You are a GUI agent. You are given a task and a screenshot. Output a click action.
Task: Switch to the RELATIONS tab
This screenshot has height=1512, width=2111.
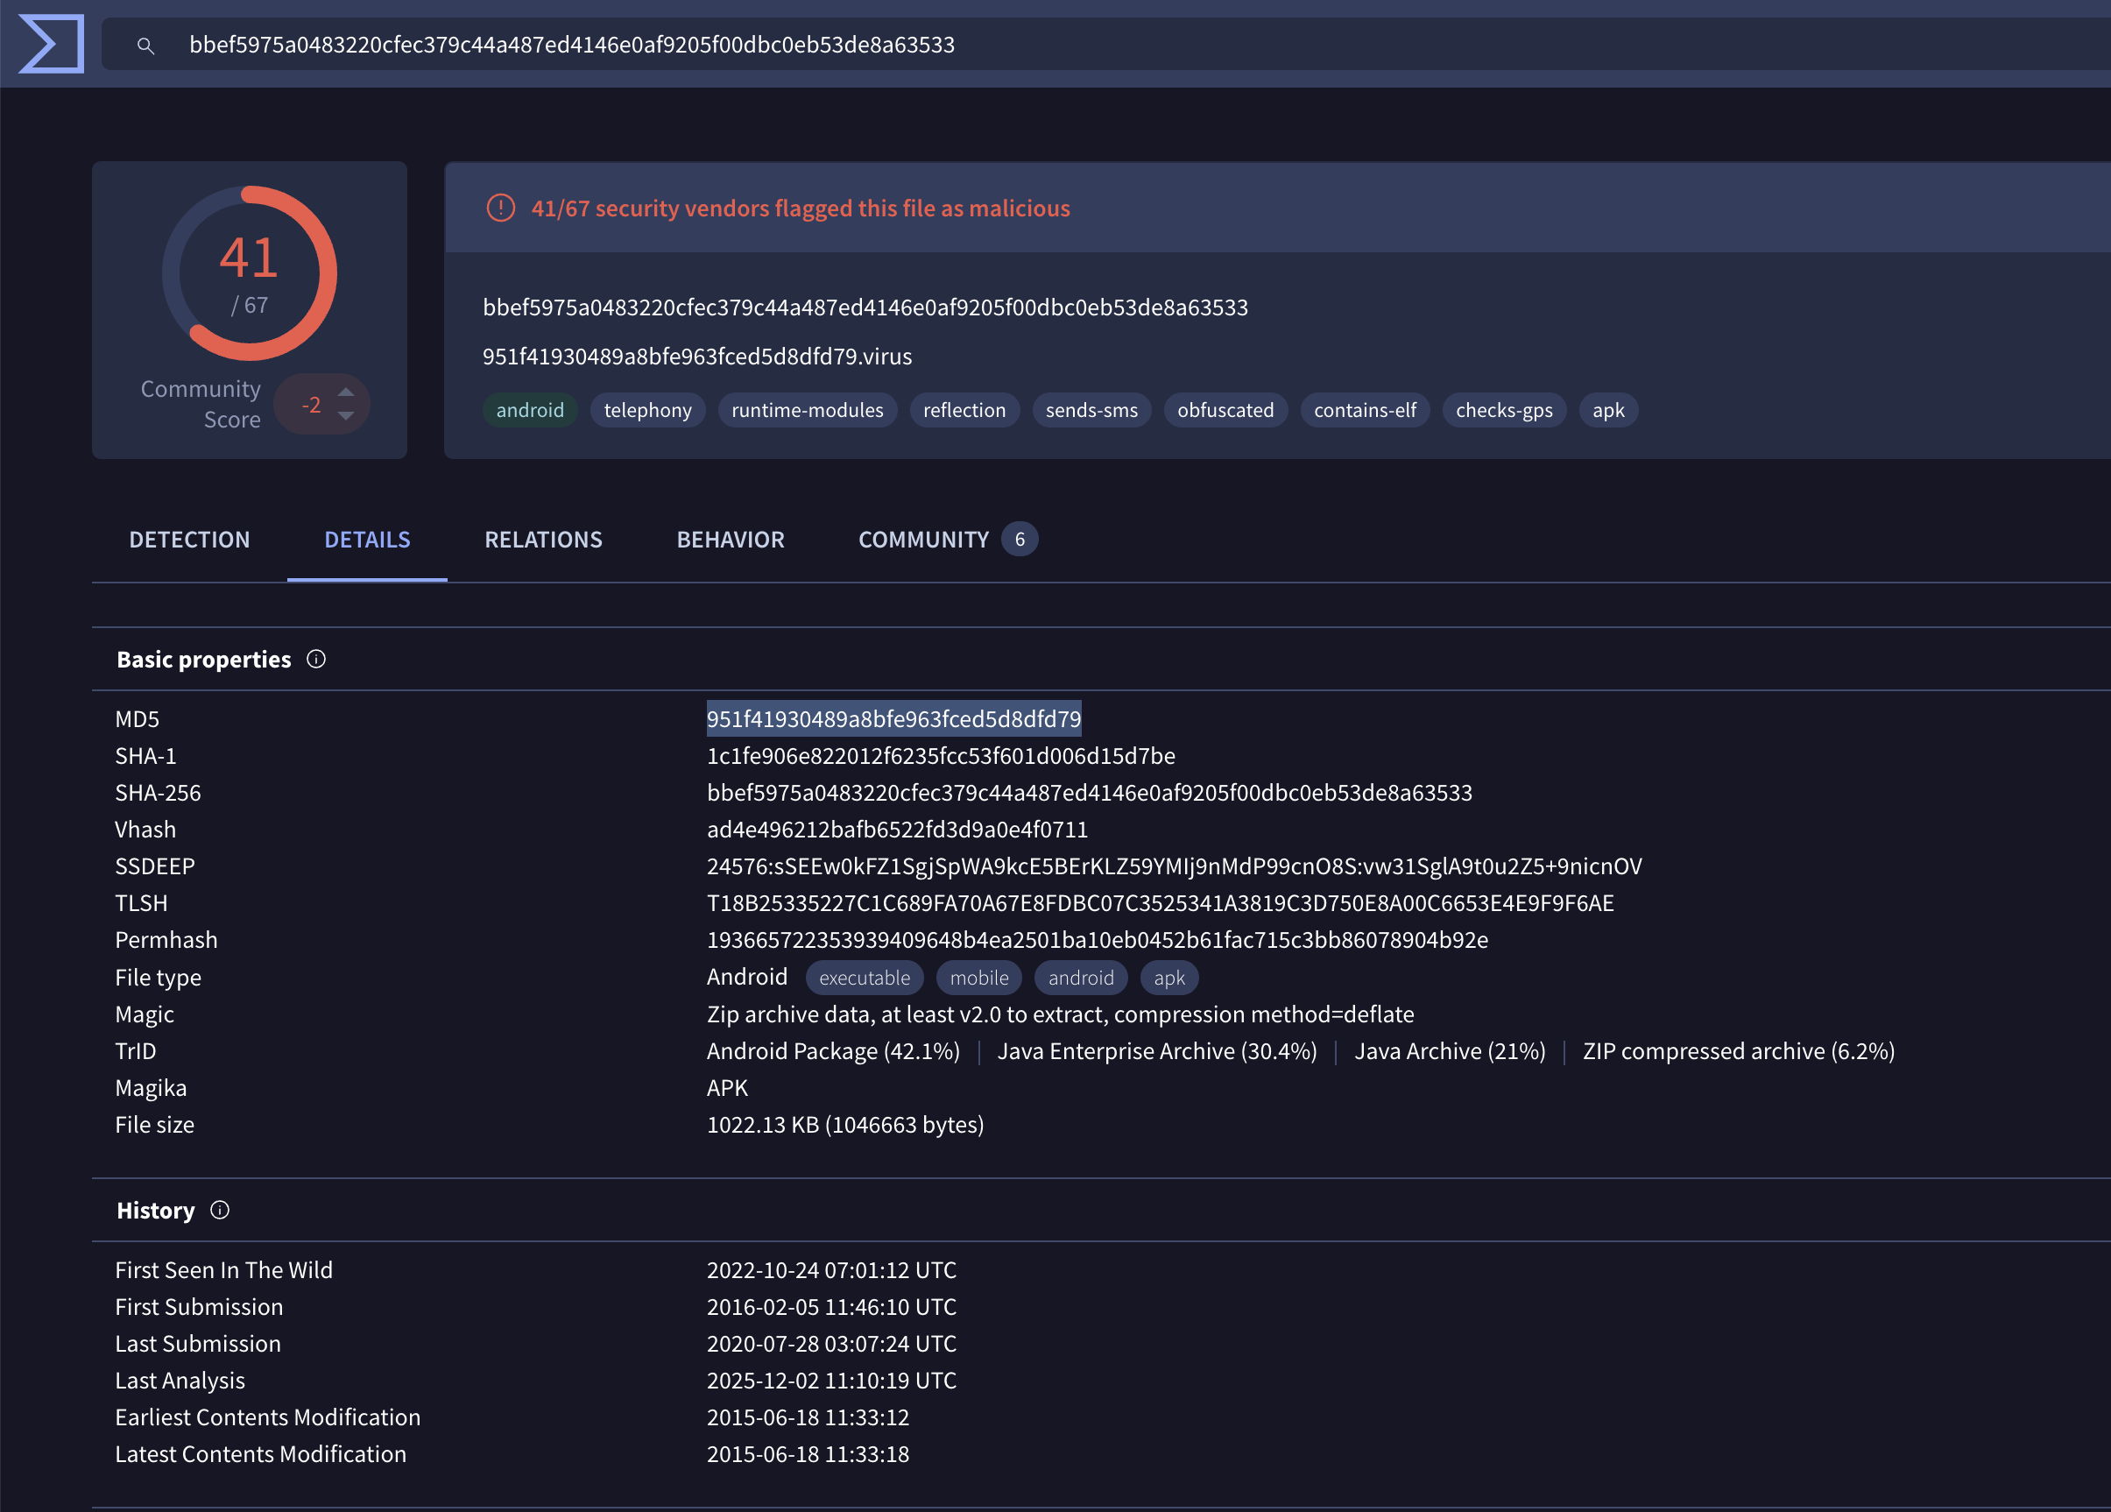544,539
